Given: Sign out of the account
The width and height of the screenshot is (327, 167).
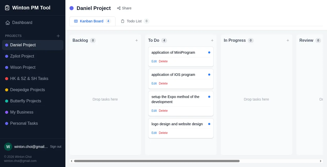Looking at the screenshot, I should pos(56,147).
